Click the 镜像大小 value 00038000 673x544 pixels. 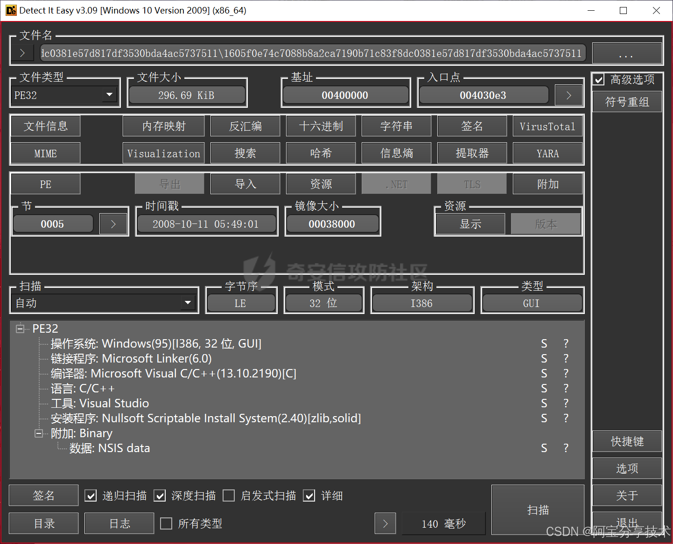pyautogui.click(x=332, y=224)
